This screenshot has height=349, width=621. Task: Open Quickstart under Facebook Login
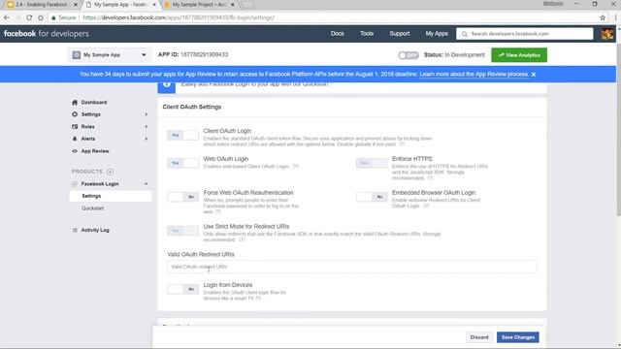click(93, 208)
